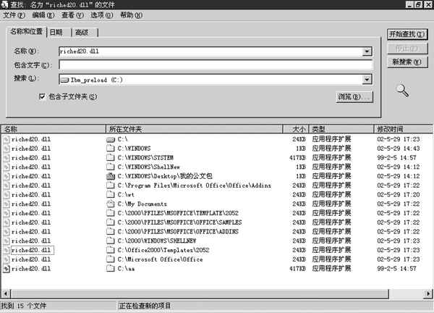The image size is (434, 313).
Task: Select riched20.dll in the C:\WINDOWS\ShellNew row
Action: 30,167
